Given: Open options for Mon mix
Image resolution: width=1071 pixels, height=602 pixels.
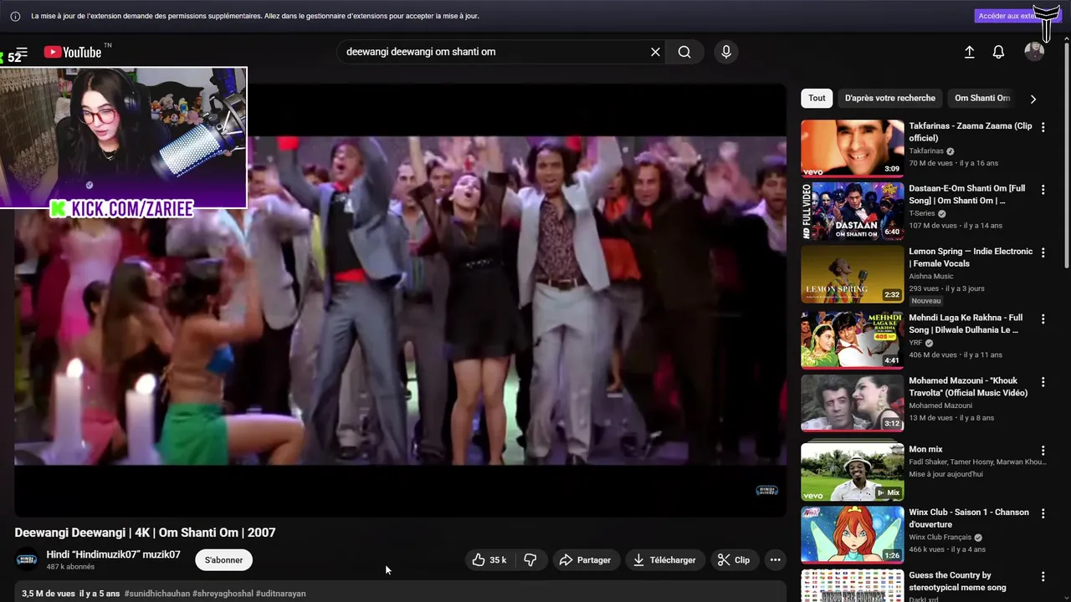Looking at the screenshot, I should point(1043,451).
